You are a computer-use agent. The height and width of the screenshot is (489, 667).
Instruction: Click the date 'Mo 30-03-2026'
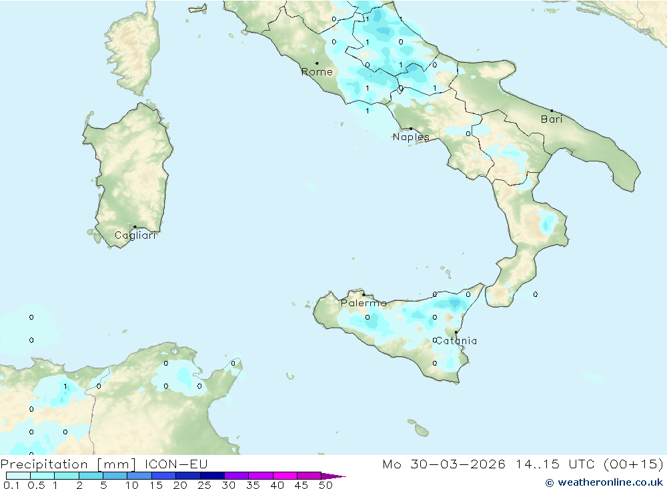point(444,464)
